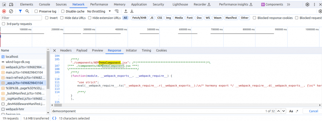Filter requests by Font type
Screen dimensions: 322x121
click(x=190, y=18)
